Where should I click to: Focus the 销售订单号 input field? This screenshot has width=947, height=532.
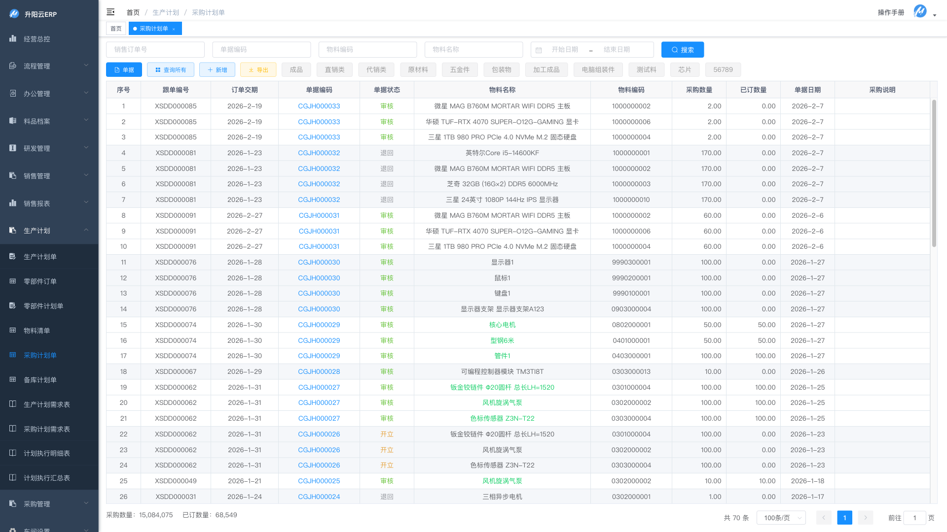[x=155, y=50]
